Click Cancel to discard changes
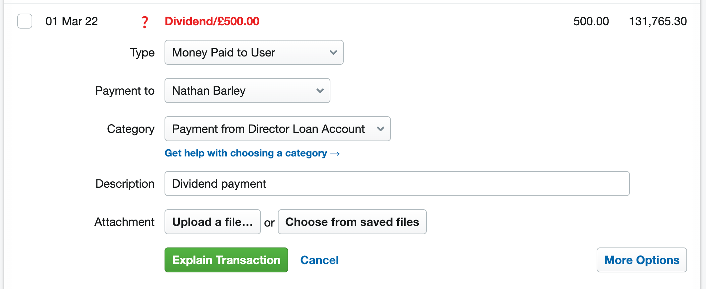The height and width of the screenshot is (289, 706). pos(319,260)
